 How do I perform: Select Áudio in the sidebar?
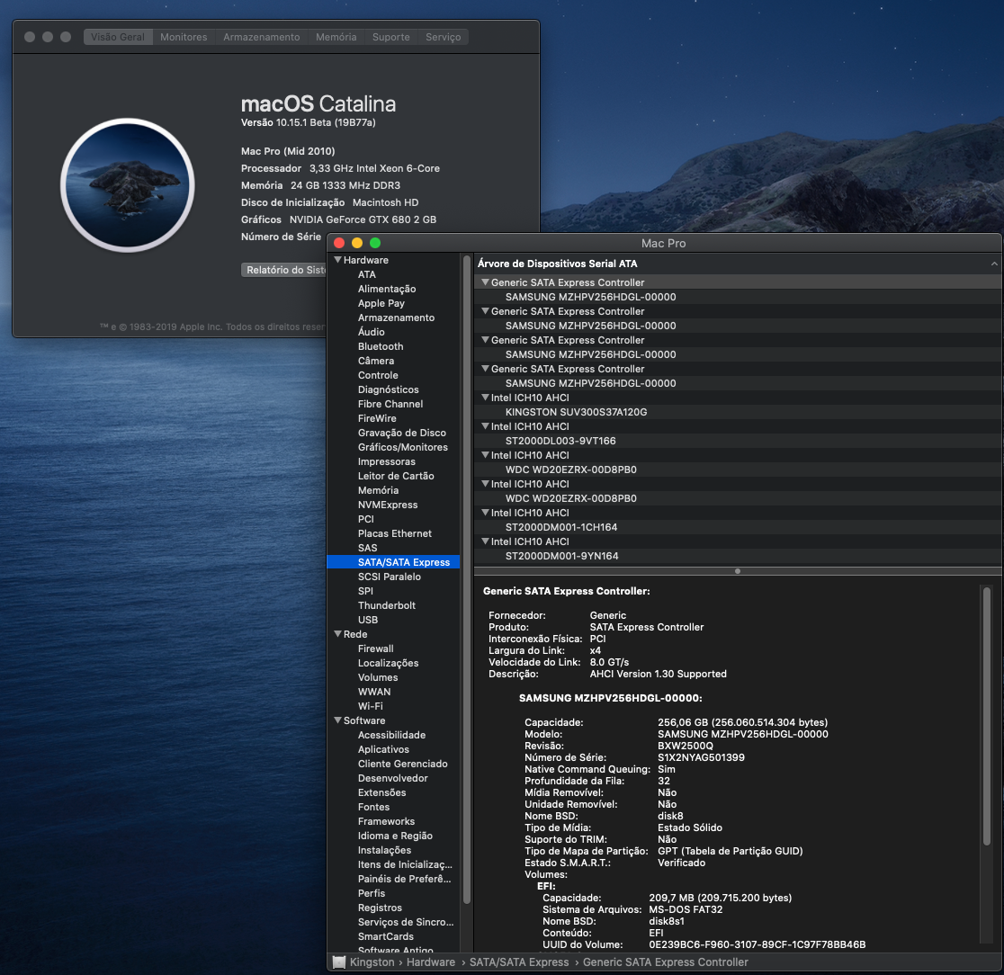point(372,332)
